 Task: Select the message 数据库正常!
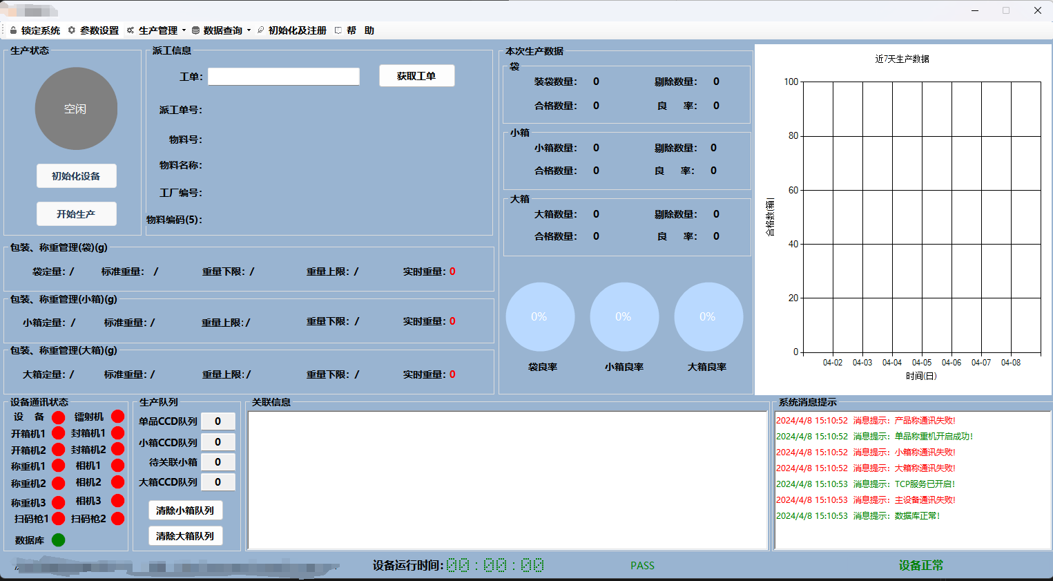[858, 516]
